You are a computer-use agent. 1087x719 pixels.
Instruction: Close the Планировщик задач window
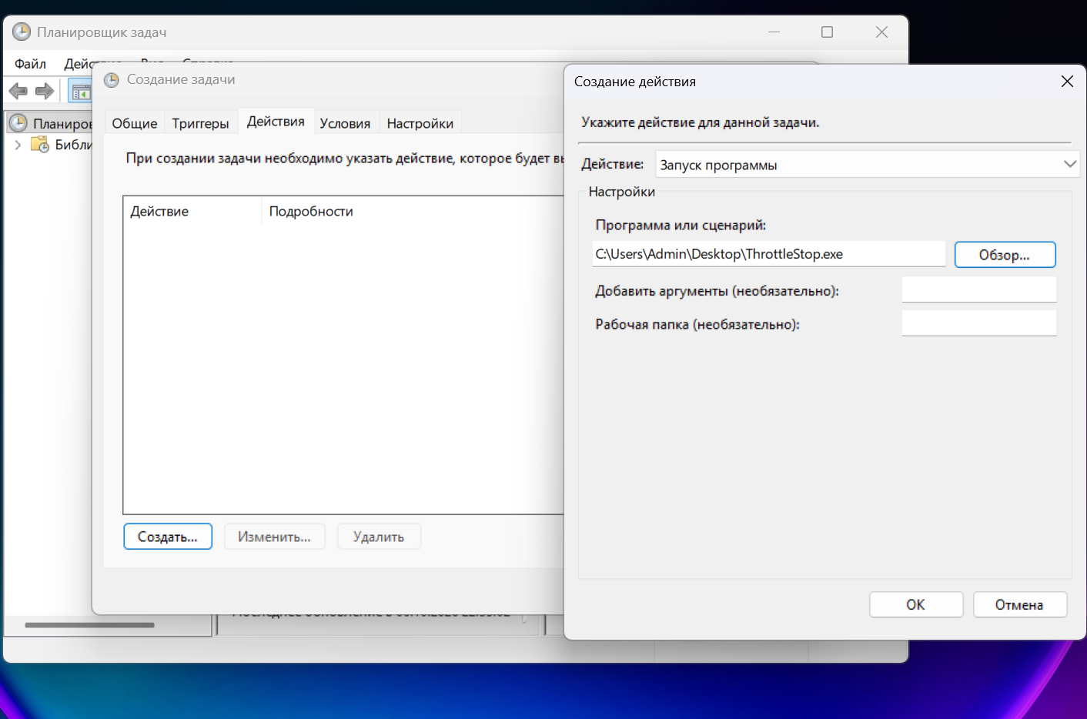pyautogui.click(x=882, y=32)
